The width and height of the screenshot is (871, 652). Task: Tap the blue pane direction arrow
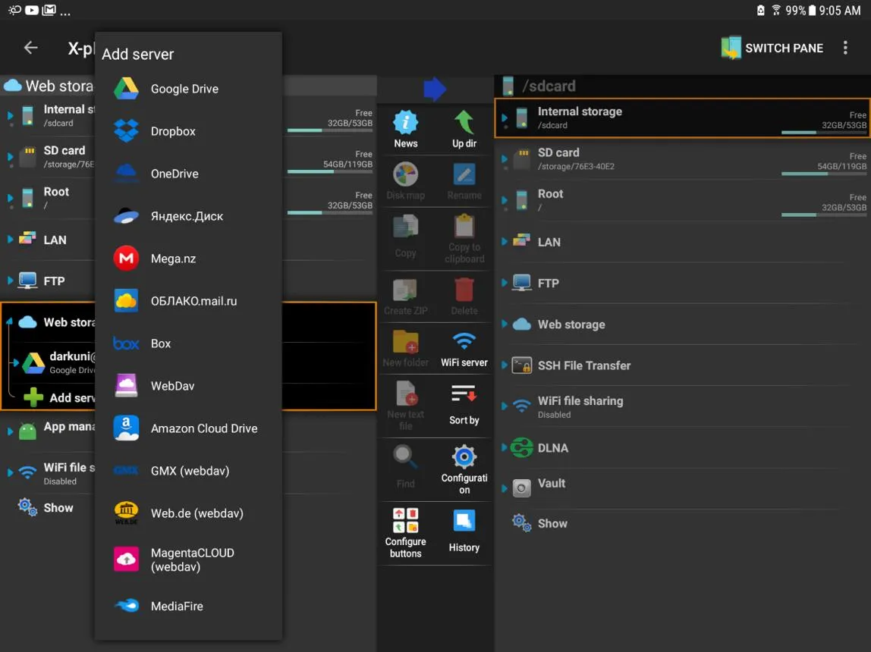click(435, 89)
